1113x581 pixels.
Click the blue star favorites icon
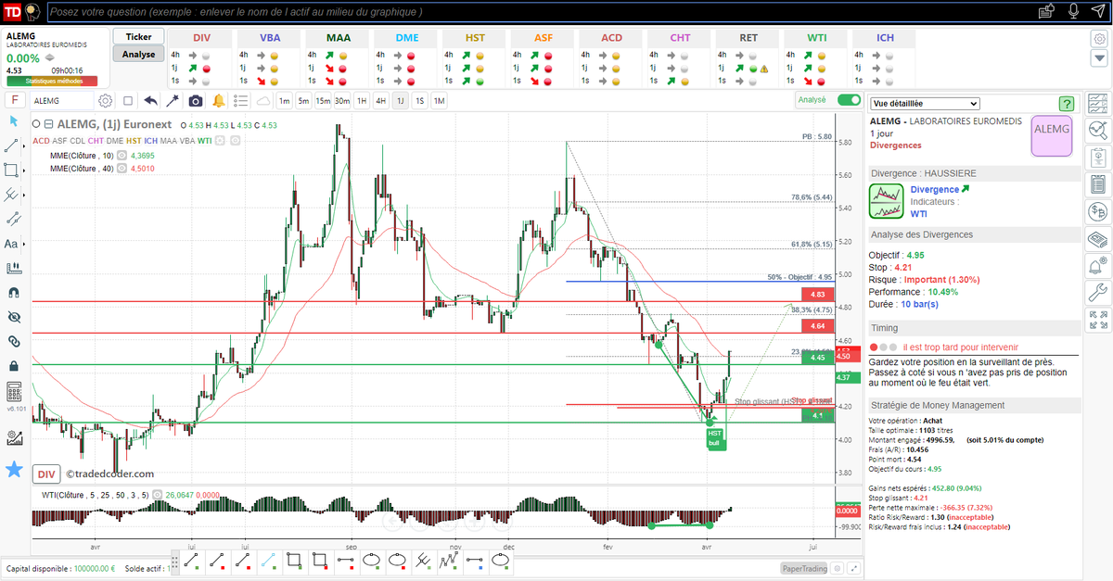(14, 469)
